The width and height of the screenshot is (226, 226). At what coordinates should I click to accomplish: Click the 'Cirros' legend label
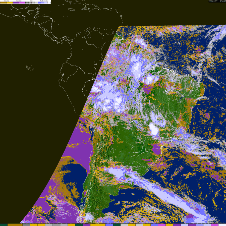[x=31, y=1]
